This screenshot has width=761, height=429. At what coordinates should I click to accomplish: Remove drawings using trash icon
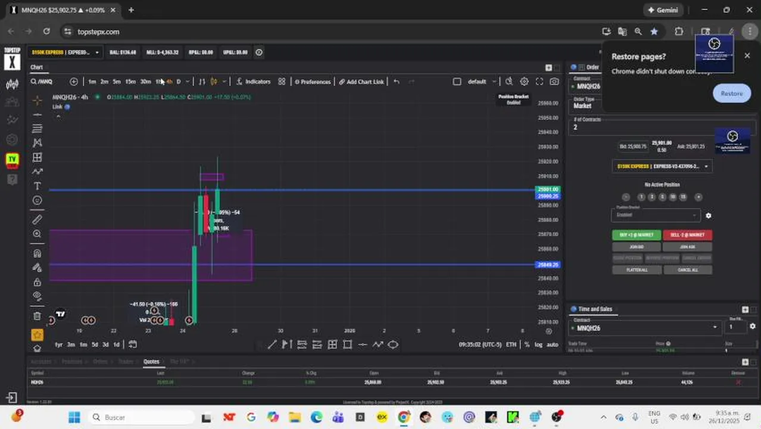point(37,316)
